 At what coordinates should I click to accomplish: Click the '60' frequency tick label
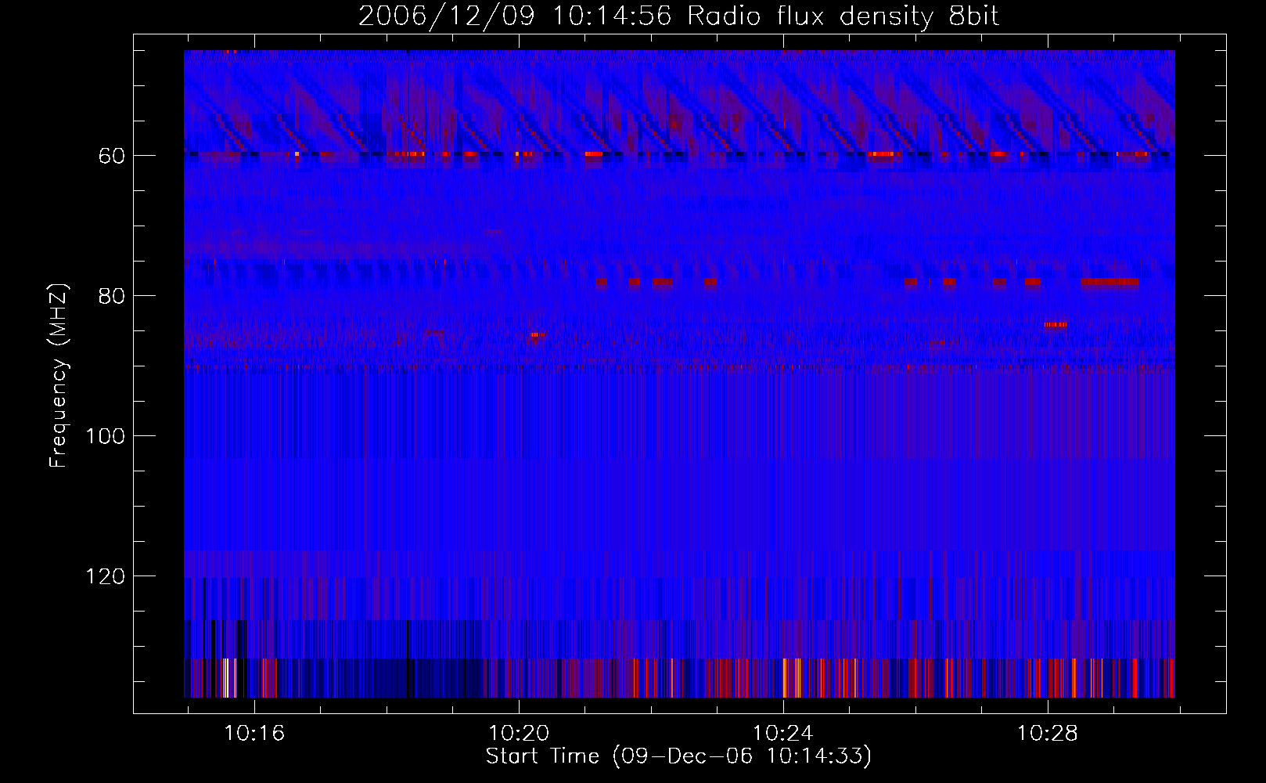pos(112,156)
